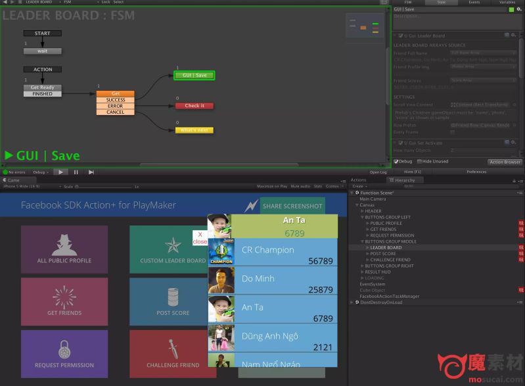Switch to the Variables tab

click(x=507, y=3)
